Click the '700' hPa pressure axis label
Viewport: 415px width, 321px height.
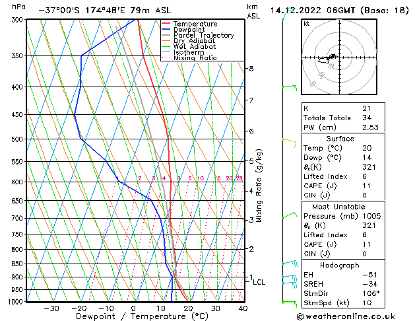(18, 219)
